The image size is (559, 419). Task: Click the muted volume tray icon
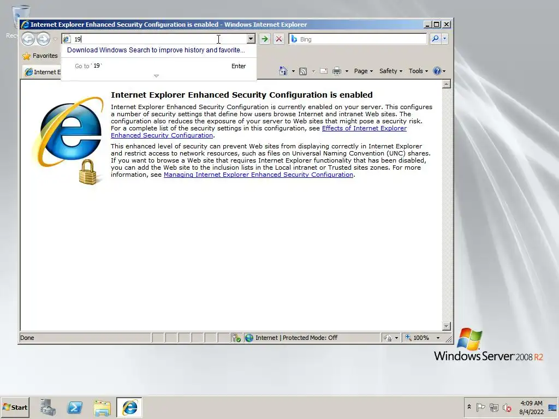507,408
